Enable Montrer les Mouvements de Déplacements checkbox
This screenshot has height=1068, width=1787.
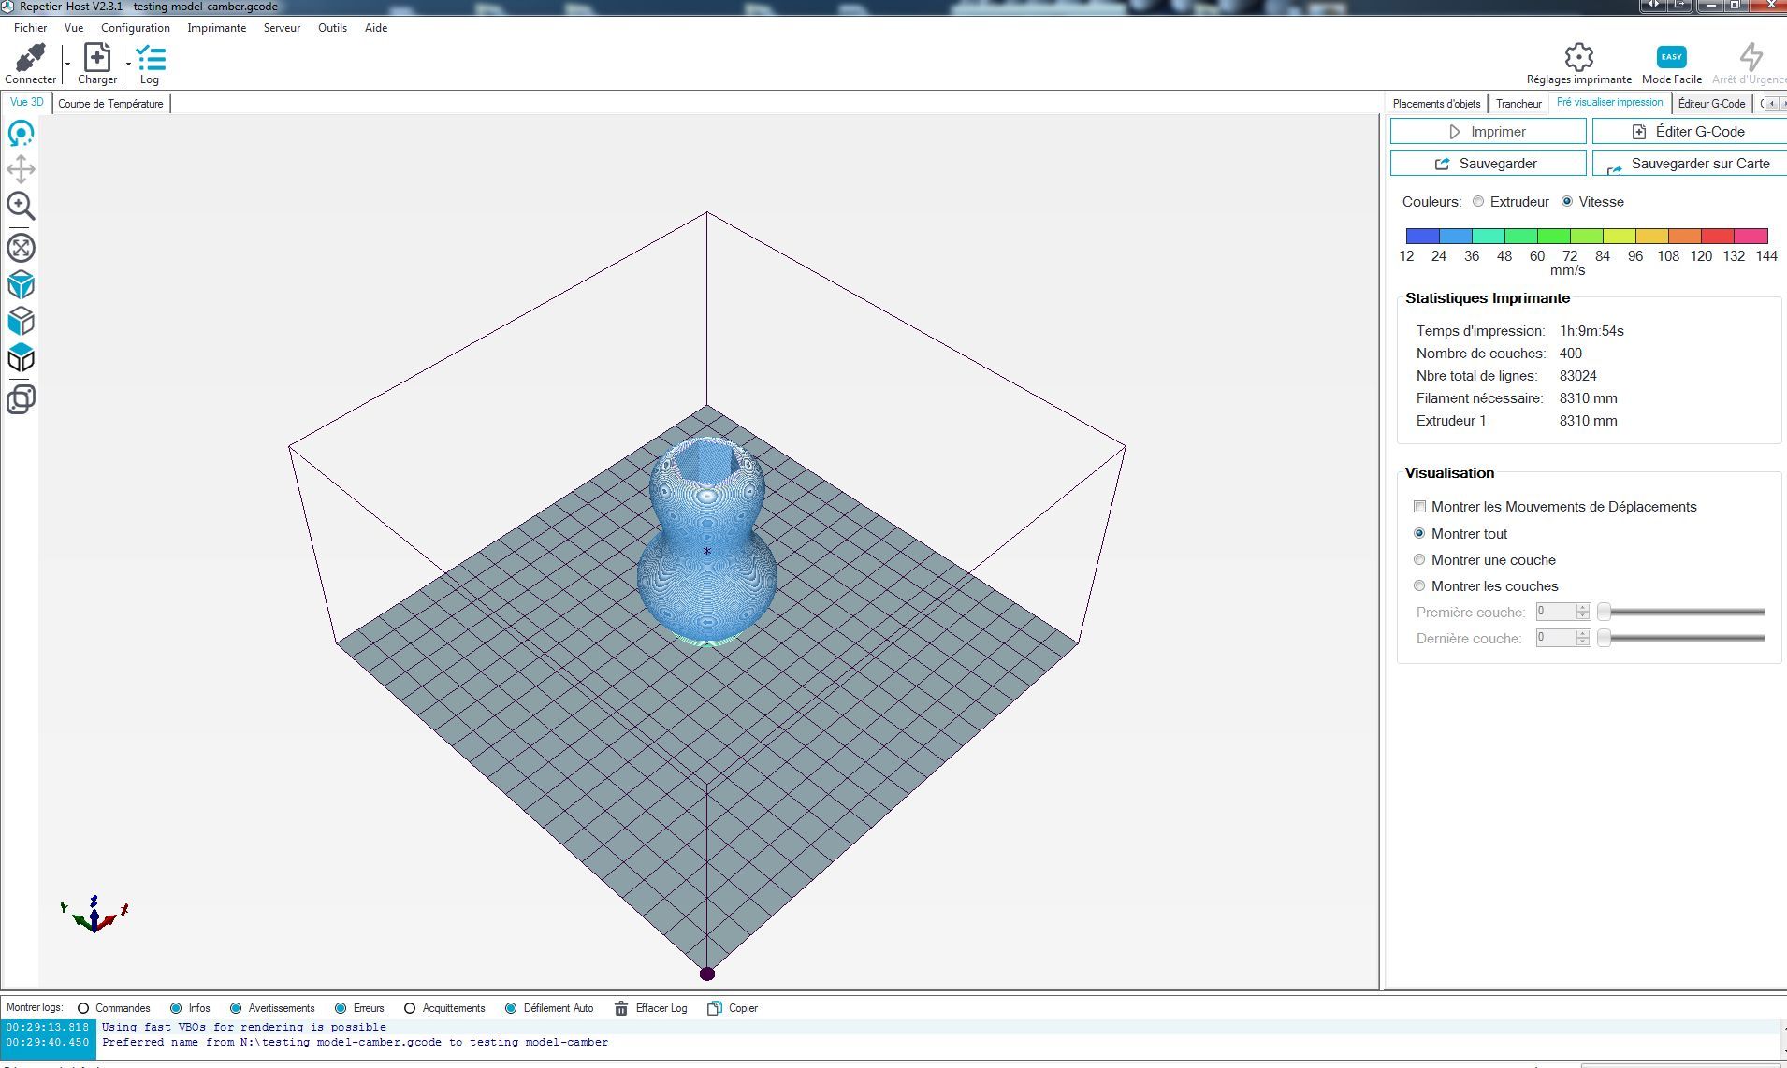click(1419, 507)
